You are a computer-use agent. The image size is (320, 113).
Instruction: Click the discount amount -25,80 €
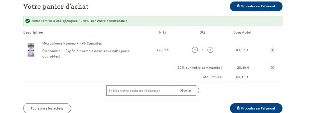[243, 68]
